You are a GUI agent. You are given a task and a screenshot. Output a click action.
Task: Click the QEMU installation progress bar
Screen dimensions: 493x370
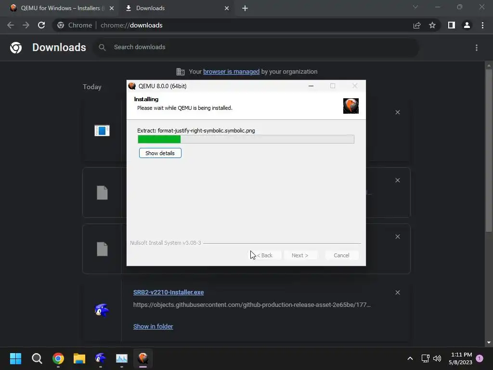[246, 139]
